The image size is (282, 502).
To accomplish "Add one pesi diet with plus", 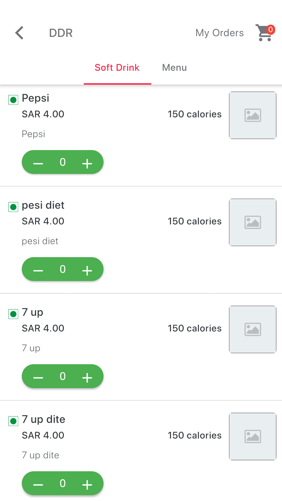I will (87, 270).
